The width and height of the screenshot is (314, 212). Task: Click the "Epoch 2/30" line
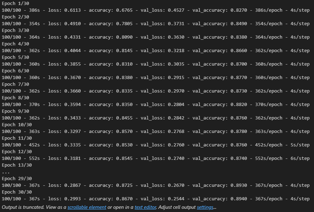(16, 17)
